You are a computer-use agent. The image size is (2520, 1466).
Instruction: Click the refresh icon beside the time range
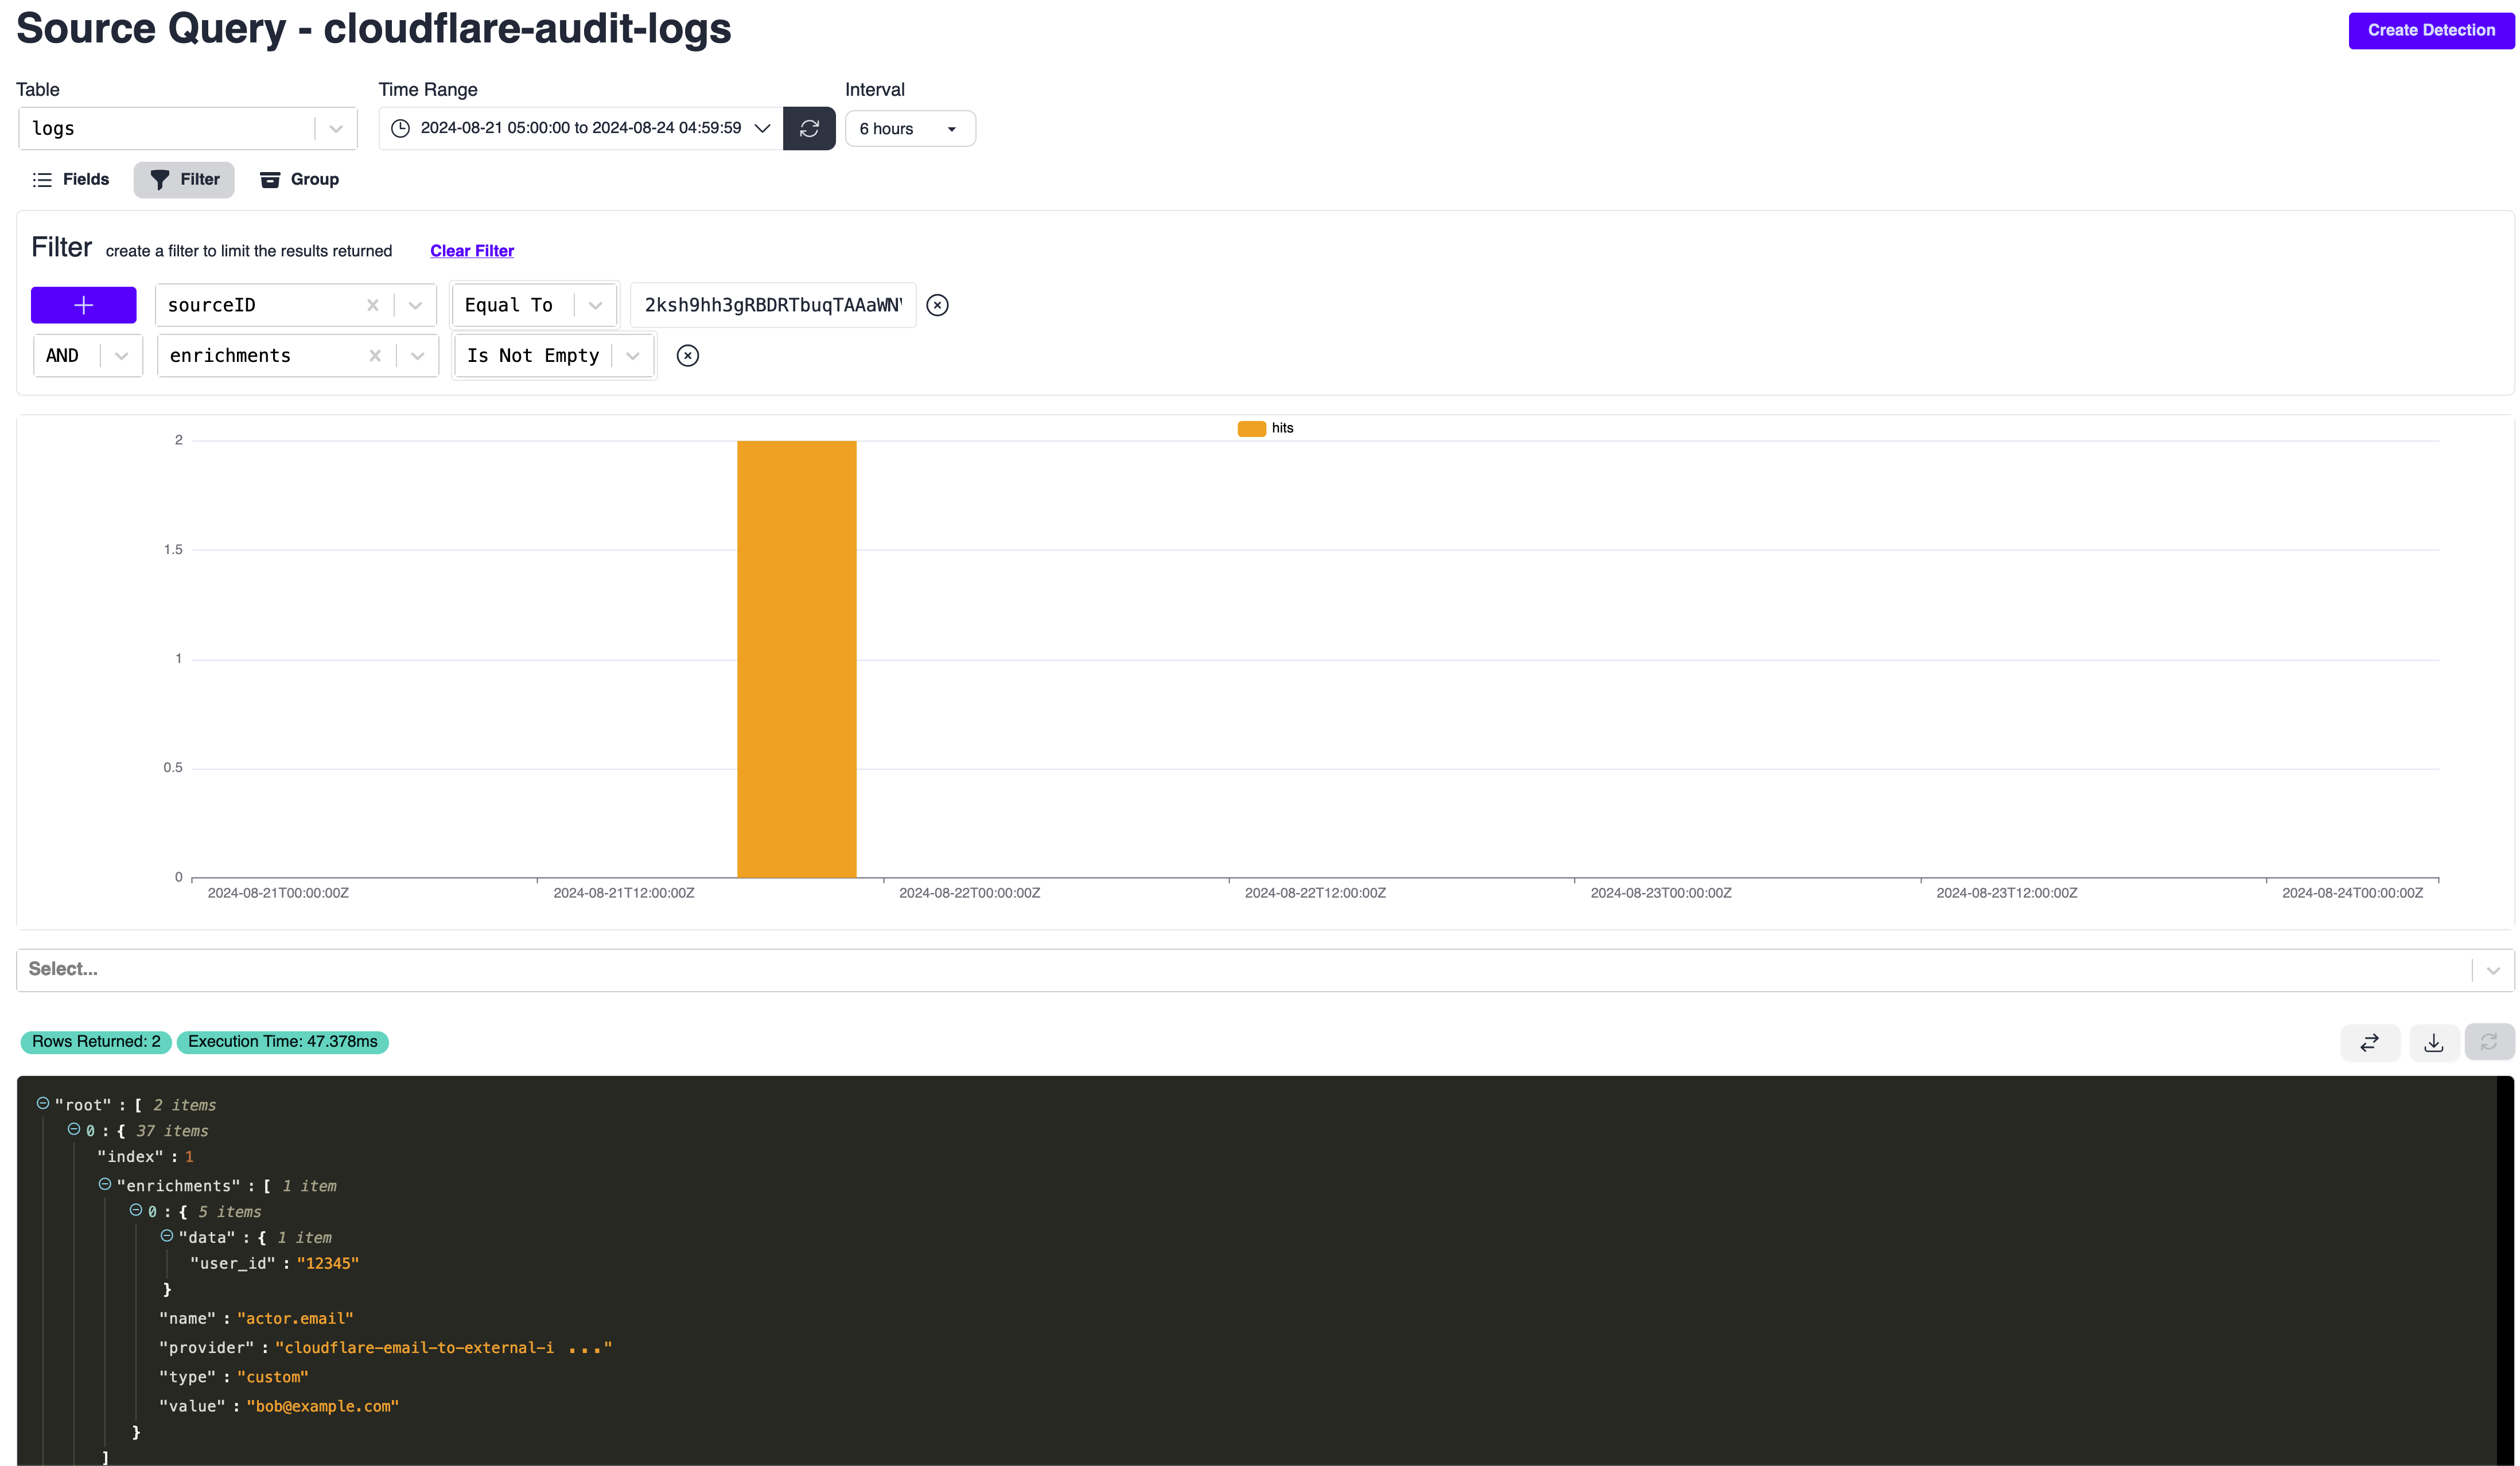pyautogui.click(x=808, y=128)
